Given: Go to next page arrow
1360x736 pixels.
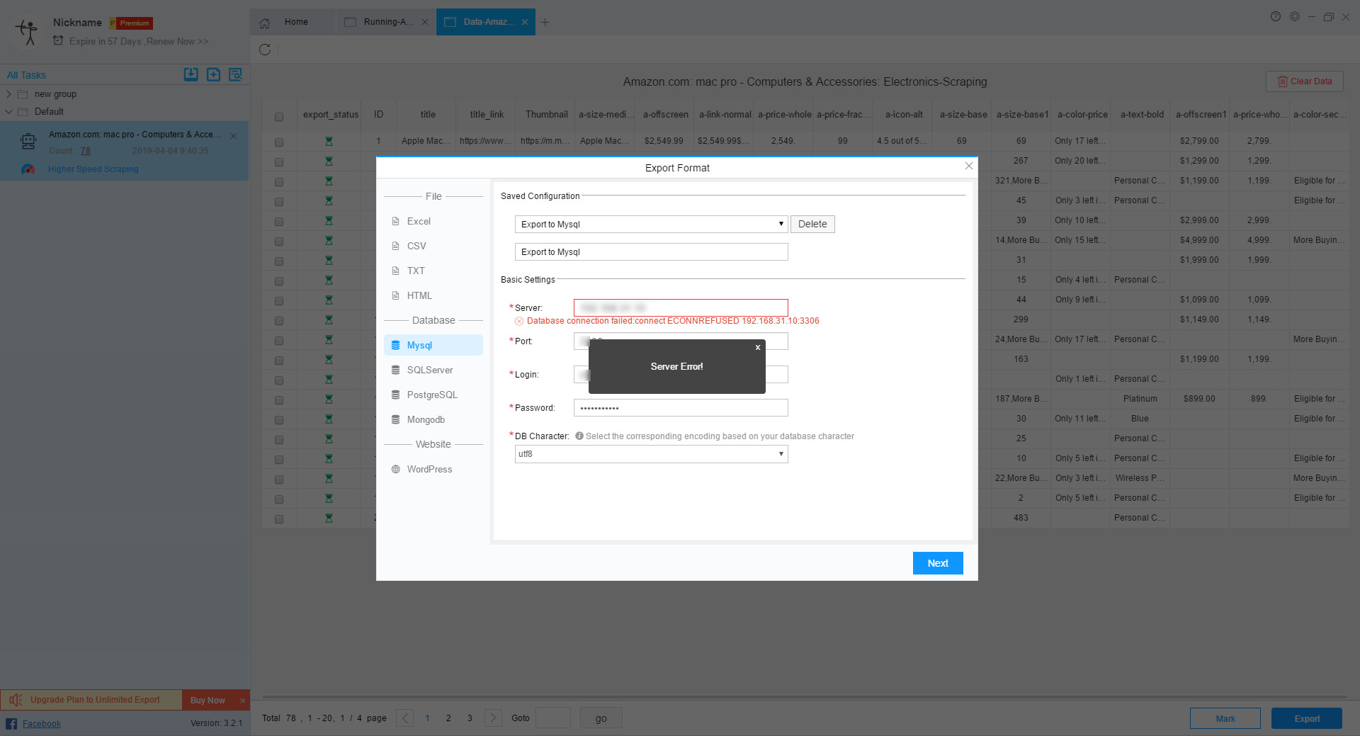Looking at the screenshot, I should pyautogui.click(x=493, y=718).
